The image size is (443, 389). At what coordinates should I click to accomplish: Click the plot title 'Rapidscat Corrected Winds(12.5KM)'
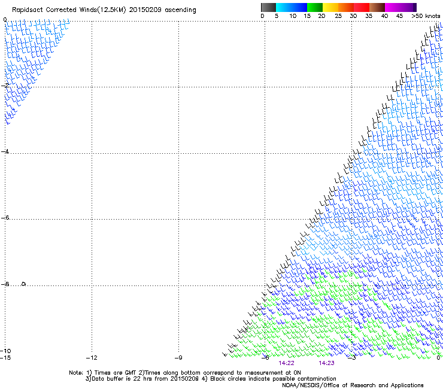69,10
